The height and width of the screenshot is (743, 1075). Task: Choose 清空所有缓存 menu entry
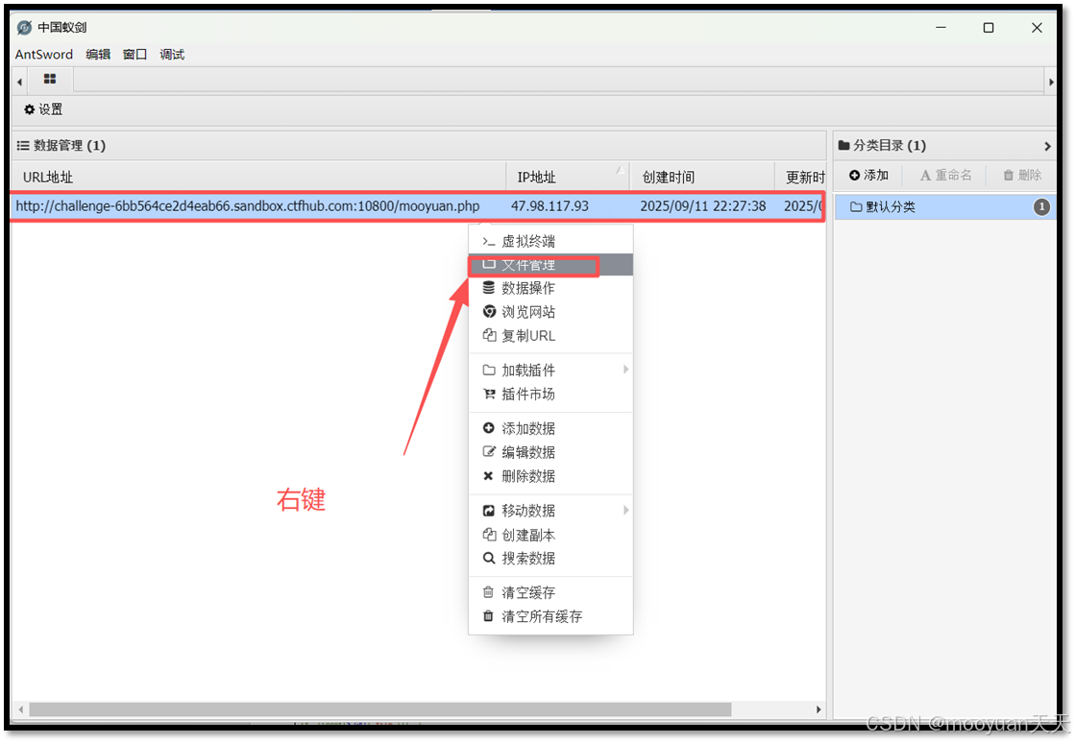[550, 617]
